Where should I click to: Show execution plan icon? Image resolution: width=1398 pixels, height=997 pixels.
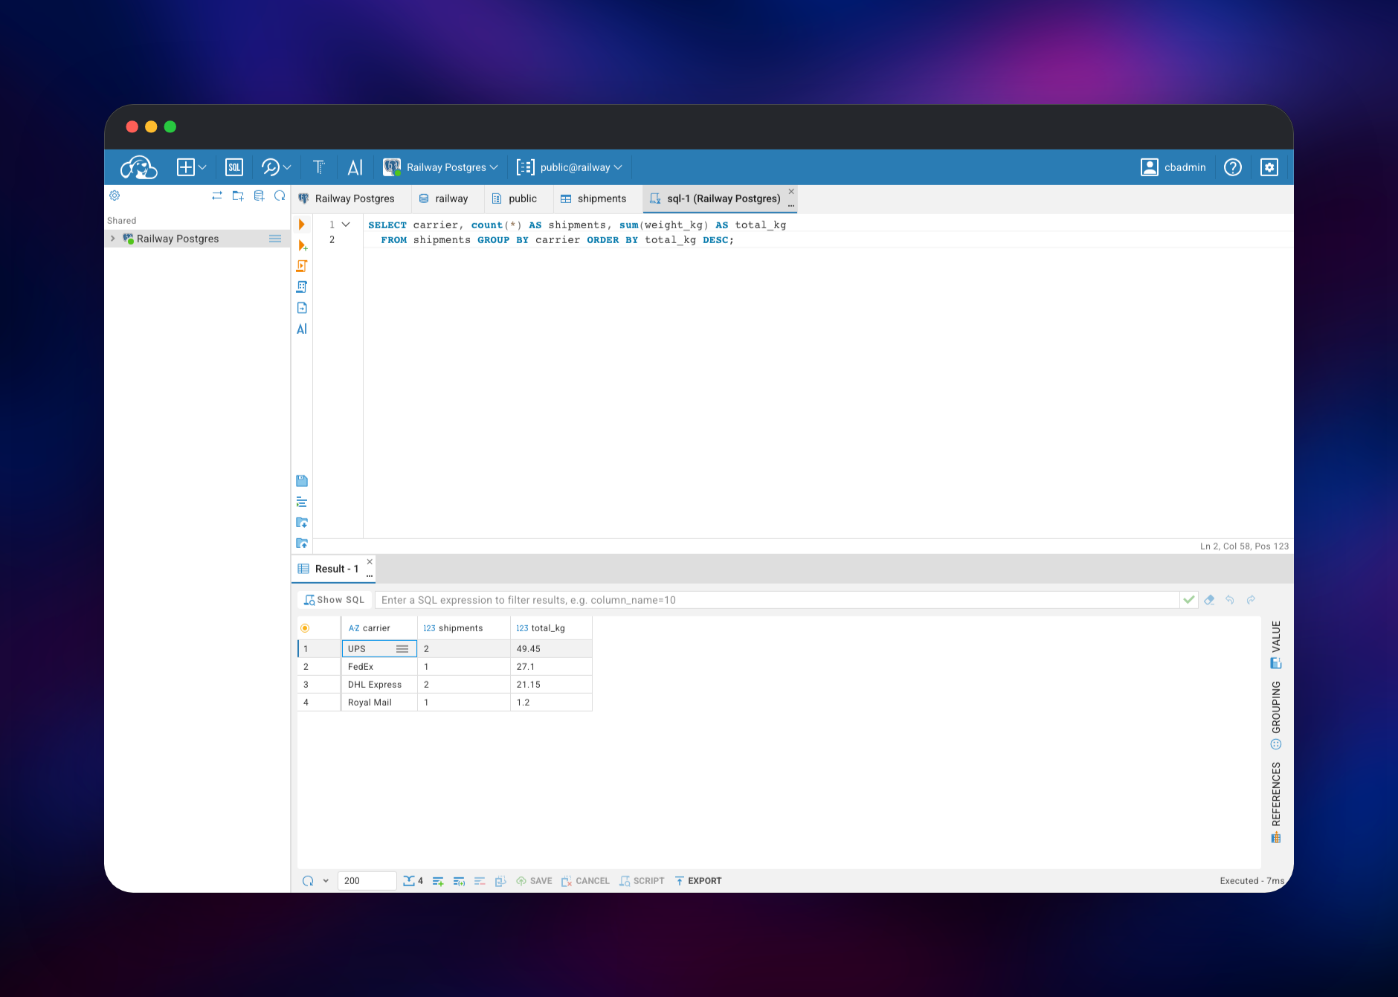coord(302,287)
